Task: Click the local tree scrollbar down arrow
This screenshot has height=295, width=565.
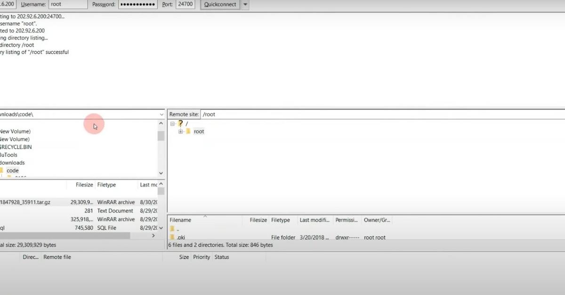Action: coord(161,173)
